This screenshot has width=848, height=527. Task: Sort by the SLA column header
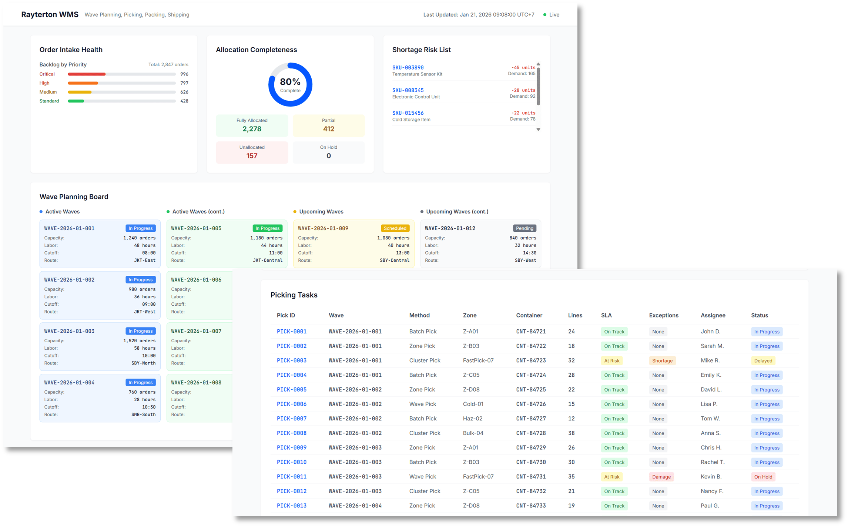pos(606,315)
